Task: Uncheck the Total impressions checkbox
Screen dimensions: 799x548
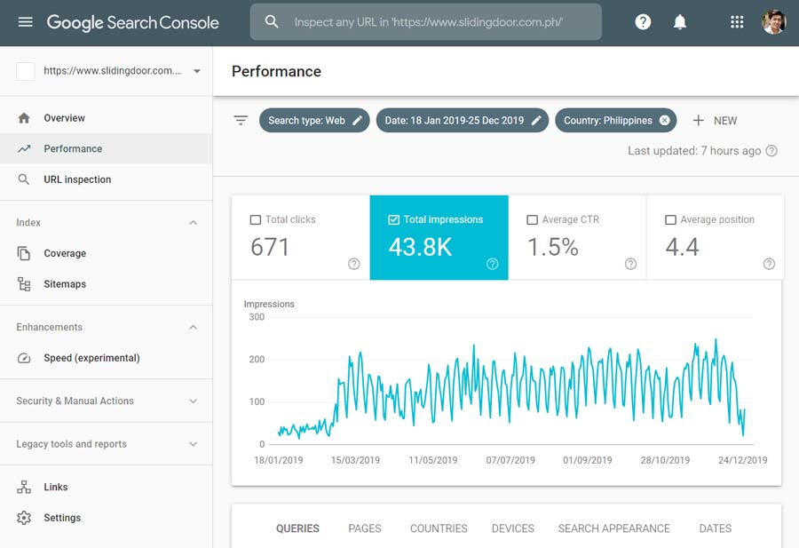Action: click(x=394, y=219)
